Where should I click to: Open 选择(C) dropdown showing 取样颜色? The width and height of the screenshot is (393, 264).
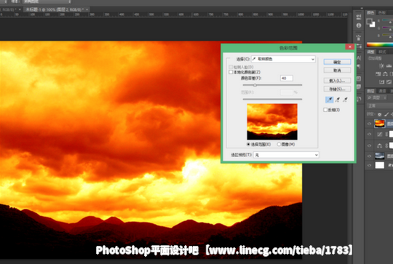coord(283,59)
